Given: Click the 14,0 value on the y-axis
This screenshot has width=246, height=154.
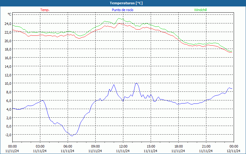Looking at the screenshot, I should tap(8, 67).
